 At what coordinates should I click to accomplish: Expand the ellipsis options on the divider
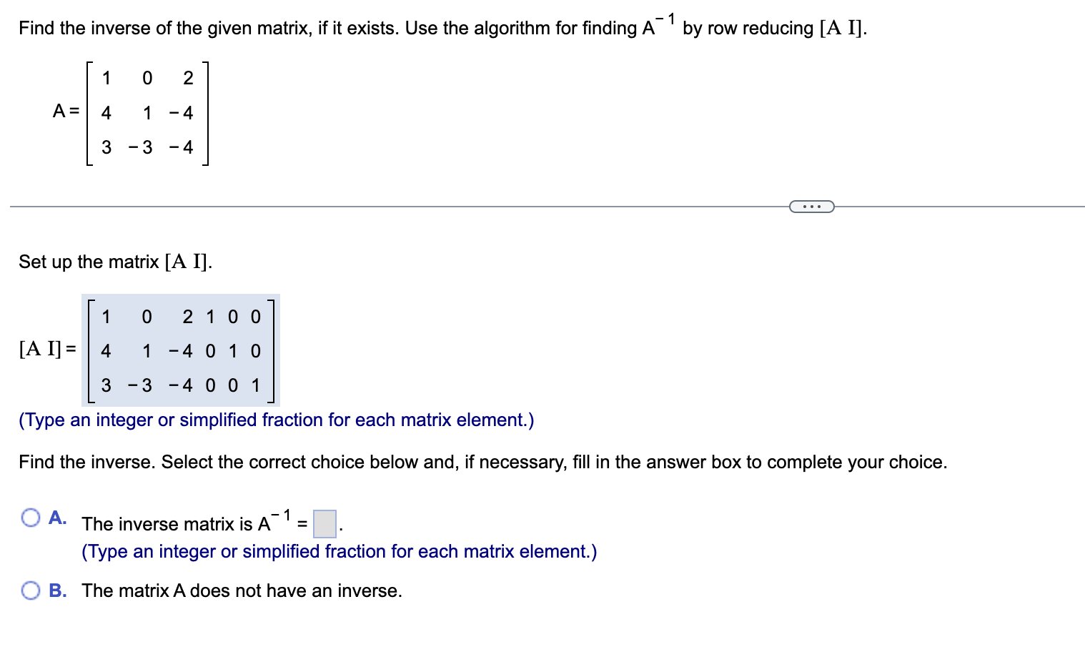pyautogui.click(x=811, y=206)
